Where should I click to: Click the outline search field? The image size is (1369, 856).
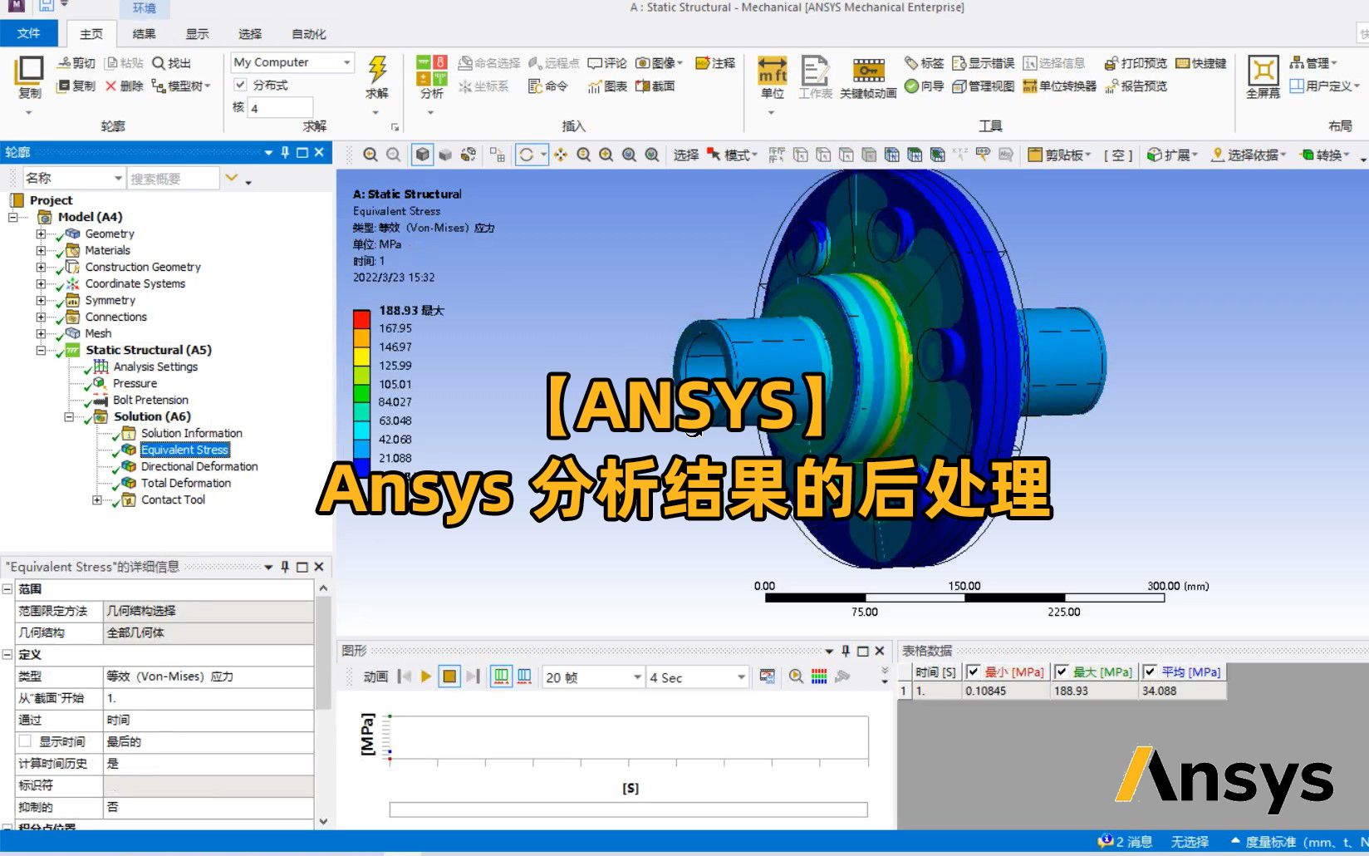tap(173, 178)
